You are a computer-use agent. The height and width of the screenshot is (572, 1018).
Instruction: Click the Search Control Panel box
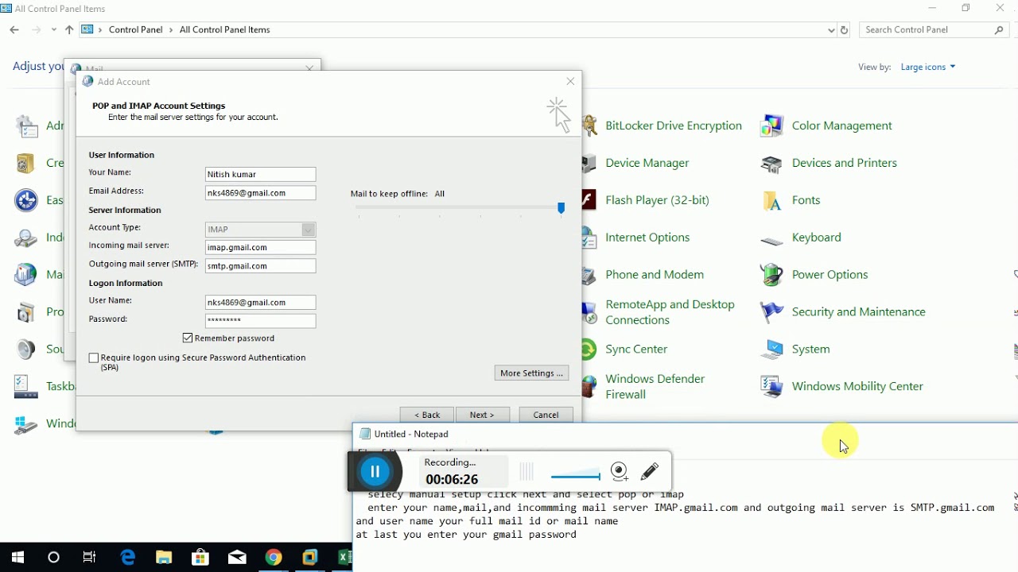934,30
